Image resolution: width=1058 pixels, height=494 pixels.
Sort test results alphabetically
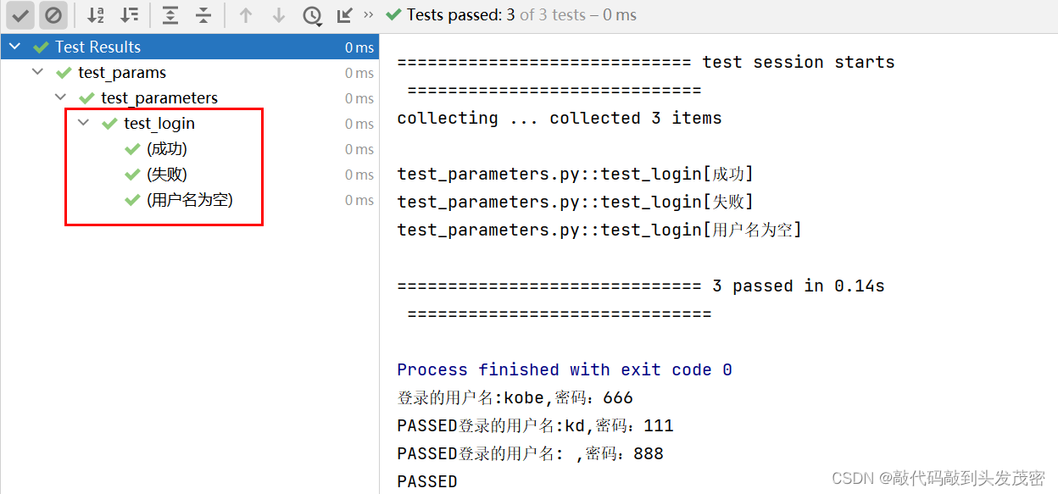click(x=96, y=15)
